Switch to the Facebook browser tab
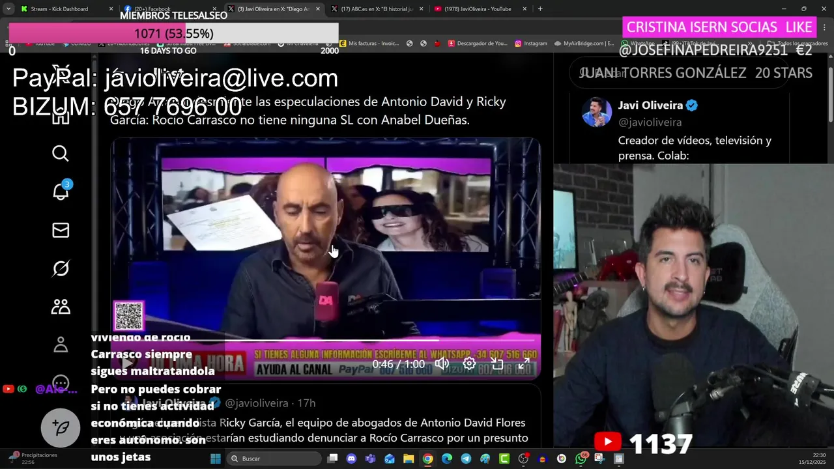The height and width of the screenshot is (469, 834). click(x=171, y=9)
